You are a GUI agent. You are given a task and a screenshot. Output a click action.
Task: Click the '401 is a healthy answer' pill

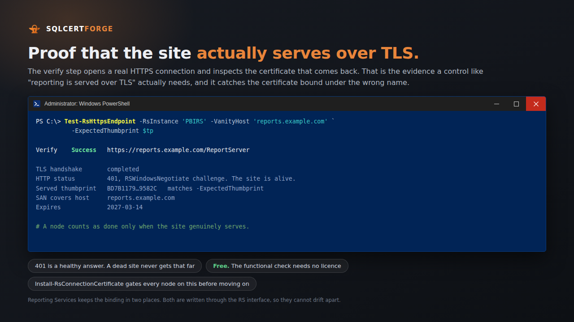coord(115,266)
